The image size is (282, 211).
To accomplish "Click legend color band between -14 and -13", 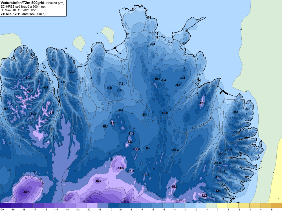I will [70, 205].
